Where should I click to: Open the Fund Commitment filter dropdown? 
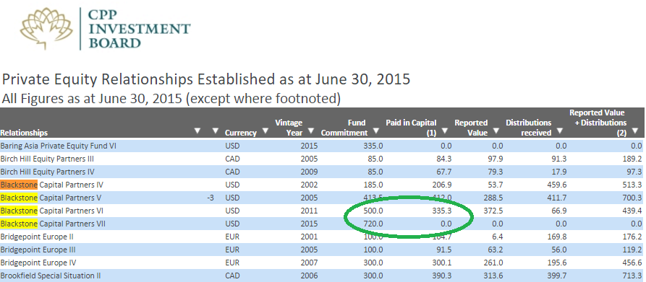(x=375, y=132)
